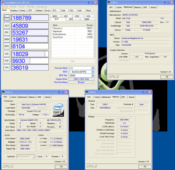Click OK in the CPU-Z CPU window

61,167
